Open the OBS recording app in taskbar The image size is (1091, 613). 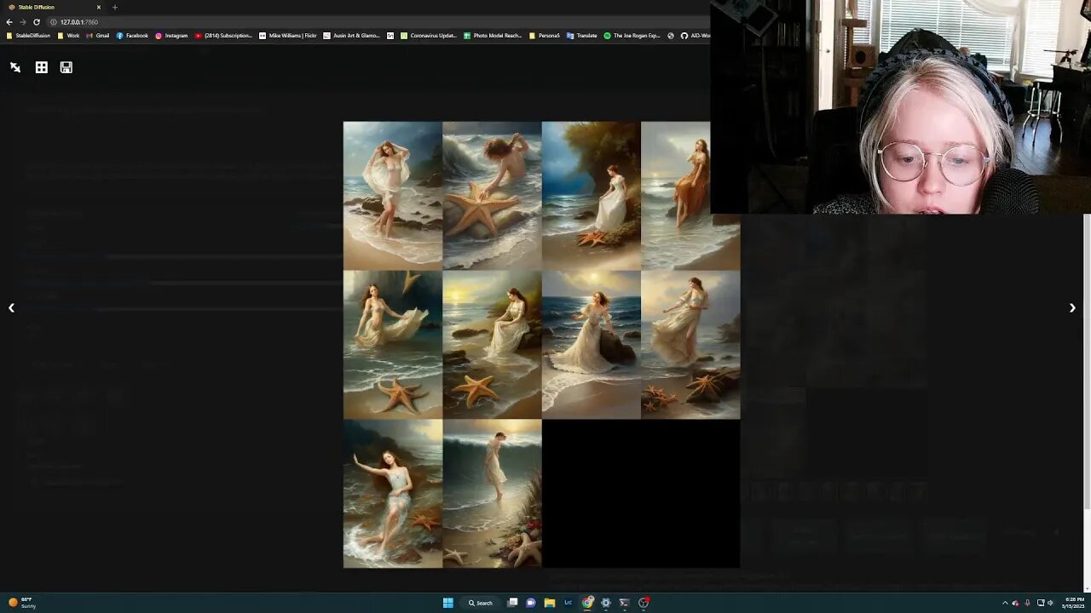644,603
